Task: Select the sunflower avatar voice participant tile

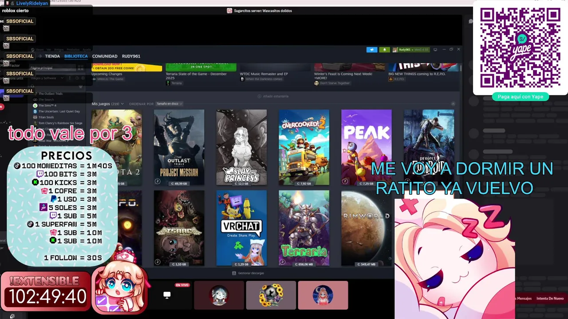Action: click(x=271, y=295)
